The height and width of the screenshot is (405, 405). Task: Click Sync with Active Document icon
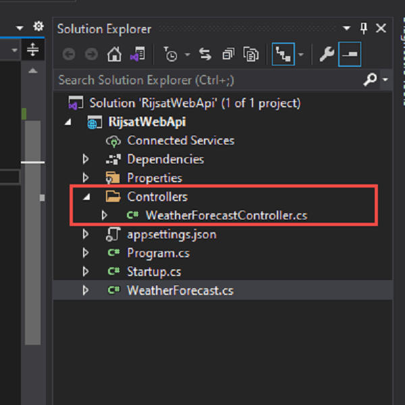[x=205, y=54]
